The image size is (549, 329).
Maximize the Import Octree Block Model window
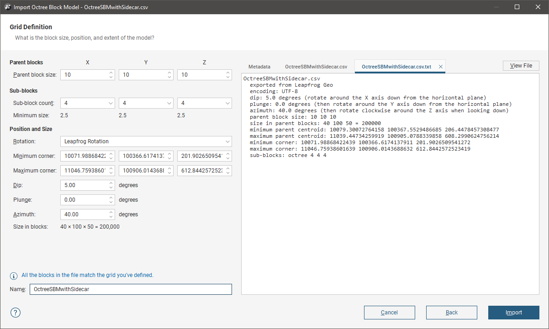pyautogui.click(x=517, y=7)
